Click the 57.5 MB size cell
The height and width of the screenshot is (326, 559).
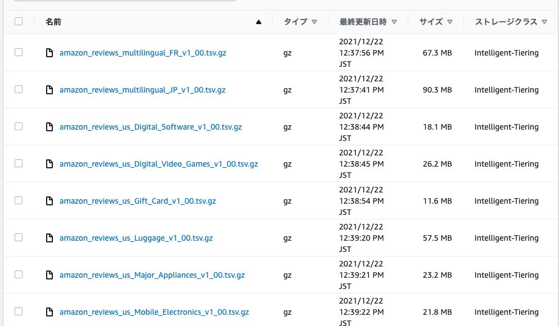pos(437,238)
